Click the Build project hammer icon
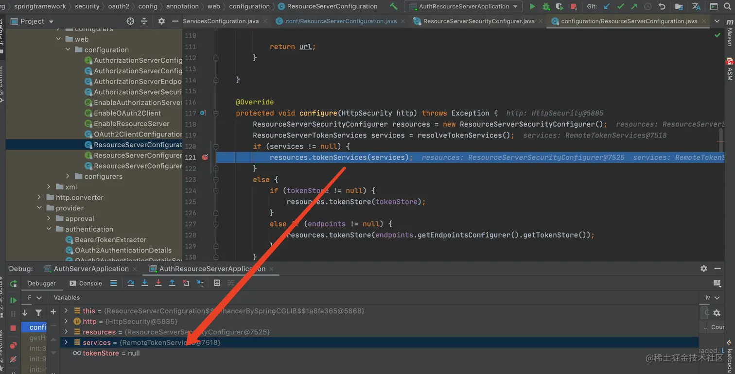The height and width of the screenshot is (374, 735). click(394, 6)
